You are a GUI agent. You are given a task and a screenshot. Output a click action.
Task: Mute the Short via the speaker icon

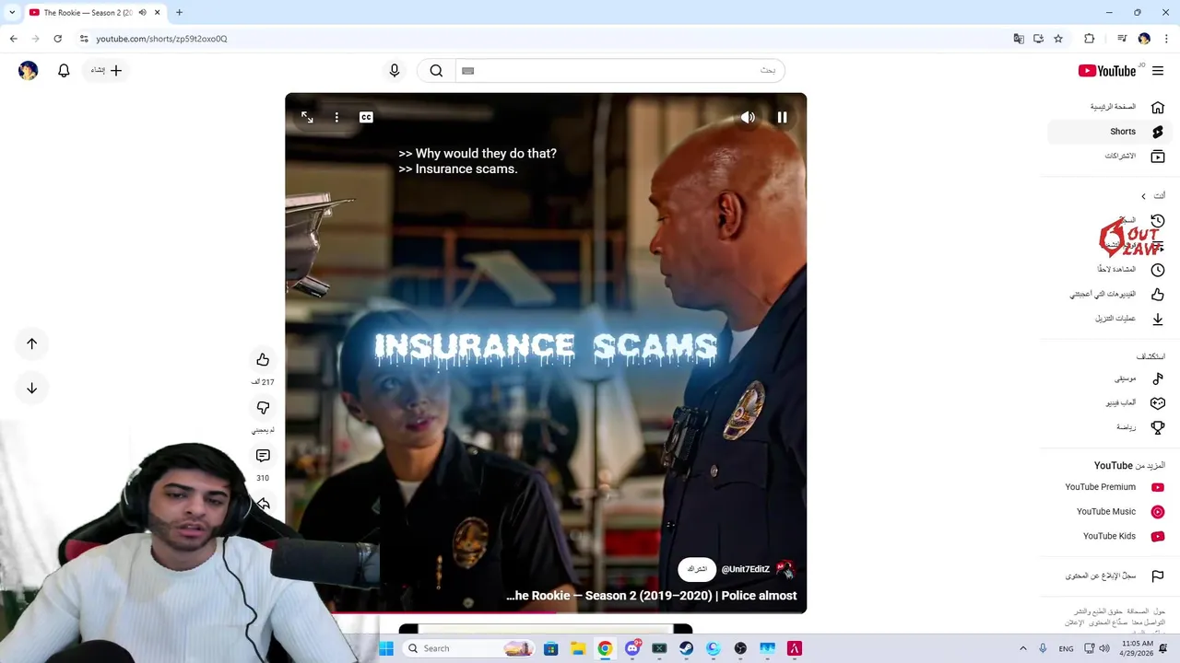[x=748, y=117]
